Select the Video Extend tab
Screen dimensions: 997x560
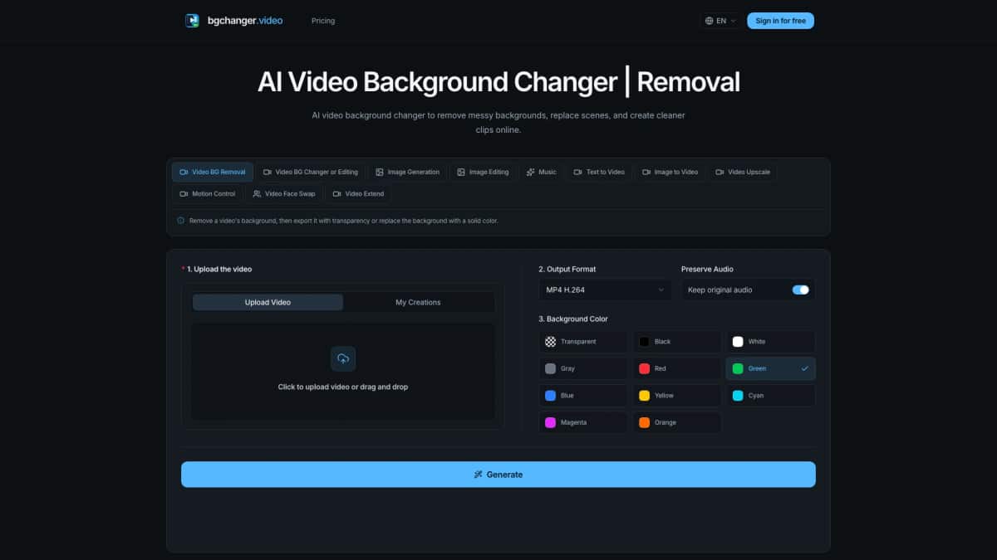pos(358,193)
